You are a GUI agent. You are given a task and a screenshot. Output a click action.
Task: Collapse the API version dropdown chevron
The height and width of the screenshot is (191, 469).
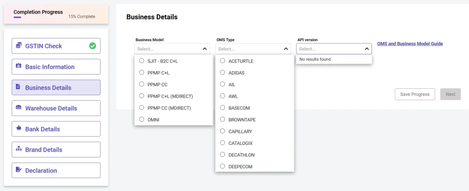(x=367, y=48)
